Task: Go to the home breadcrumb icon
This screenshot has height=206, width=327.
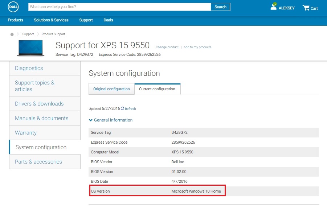Action: pos(12,34)
